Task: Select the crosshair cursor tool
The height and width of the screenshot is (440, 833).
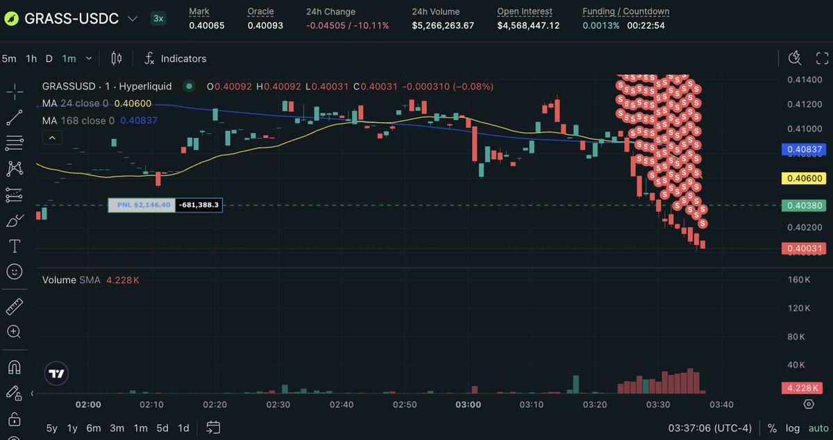Action: pos(15,91)
